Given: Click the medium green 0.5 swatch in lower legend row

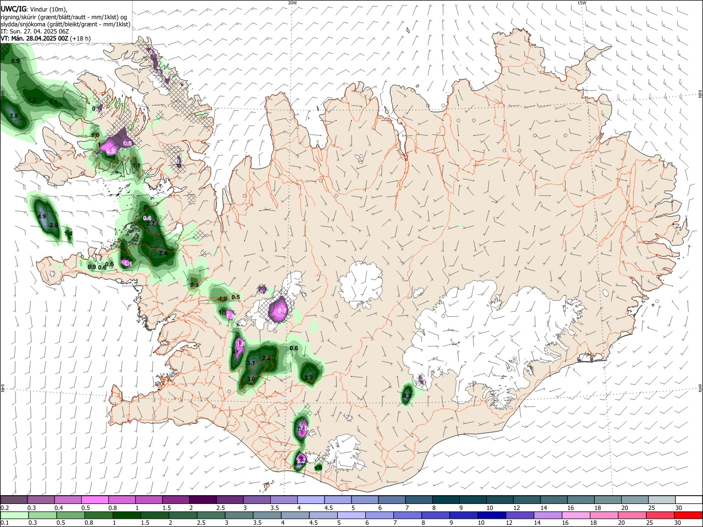Looking at the screenshot, I should click(x=69, y=515).
